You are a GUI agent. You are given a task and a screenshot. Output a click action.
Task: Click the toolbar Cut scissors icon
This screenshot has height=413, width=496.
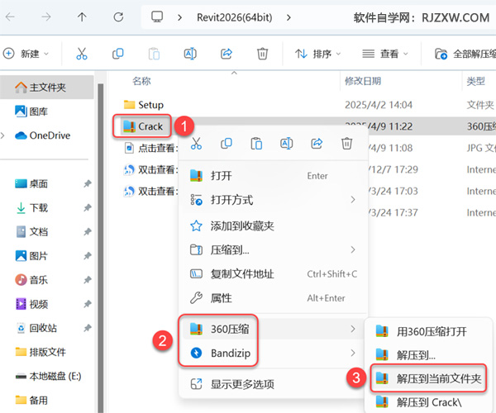(x=82, y=54)
